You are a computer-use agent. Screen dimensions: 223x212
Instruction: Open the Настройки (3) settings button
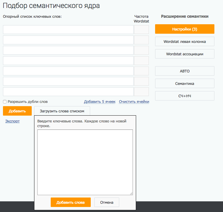[184, 29]
